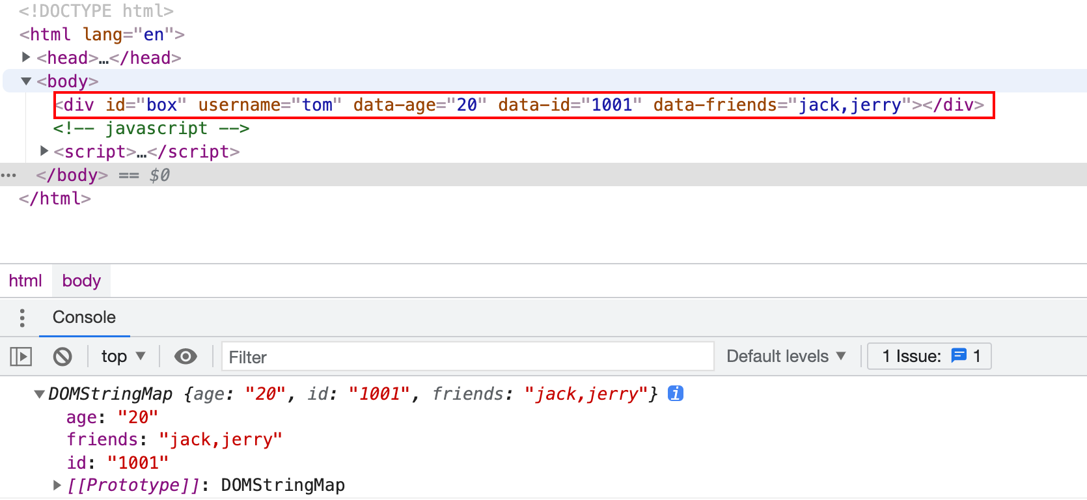Click the blue info icon after DOMStringMap
The image size is (1087, 500).
[x=676, y=393]
